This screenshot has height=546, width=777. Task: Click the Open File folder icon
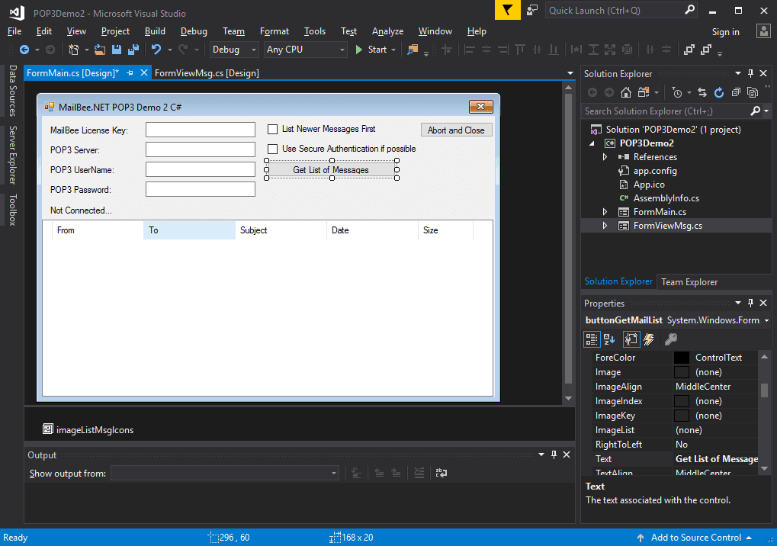100,50
